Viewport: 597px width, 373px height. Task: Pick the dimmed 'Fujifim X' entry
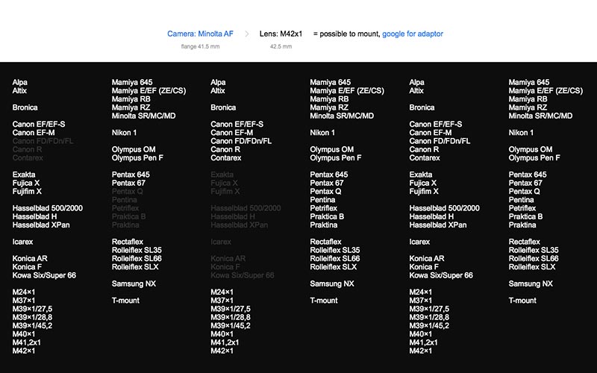[225, 191]
